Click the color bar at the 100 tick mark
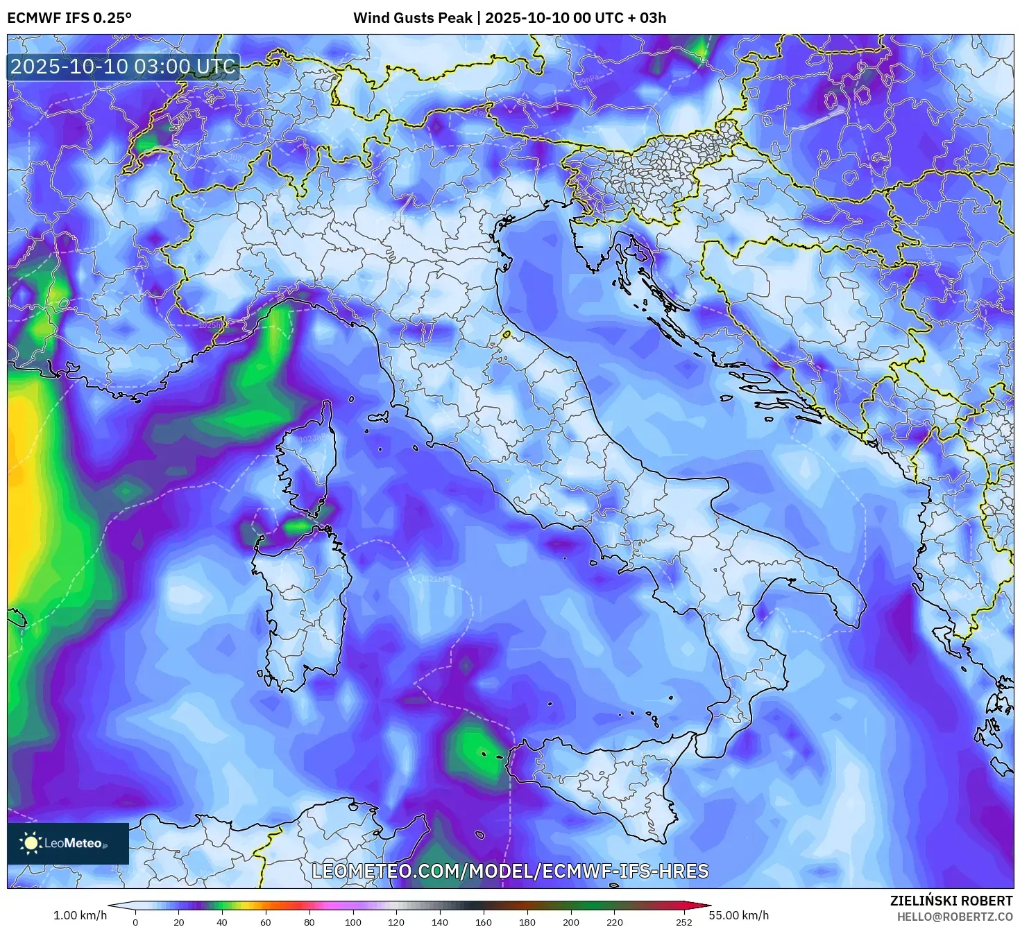1020x927 pixels. point(353,906)
